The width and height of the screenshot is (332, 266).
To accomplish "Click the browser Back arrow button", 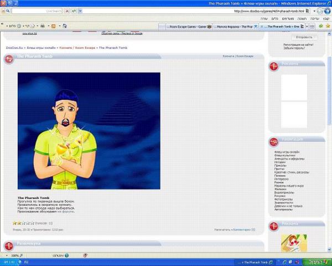I will pos(328,11).
